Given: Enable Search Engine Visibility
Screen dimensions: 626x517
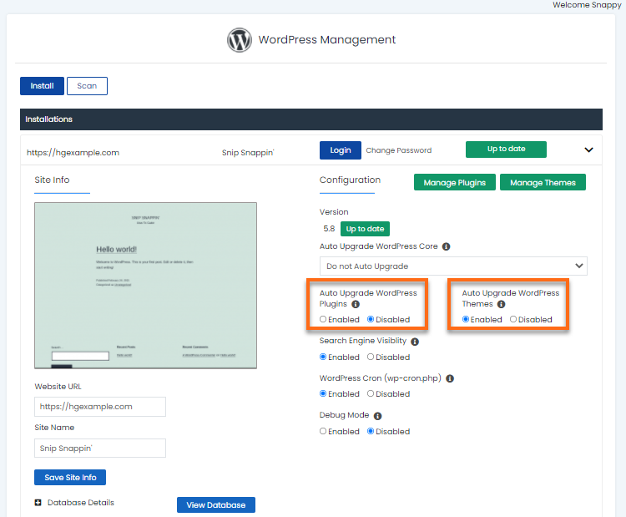Looking at the screenshot, I should tap(323, 357).
